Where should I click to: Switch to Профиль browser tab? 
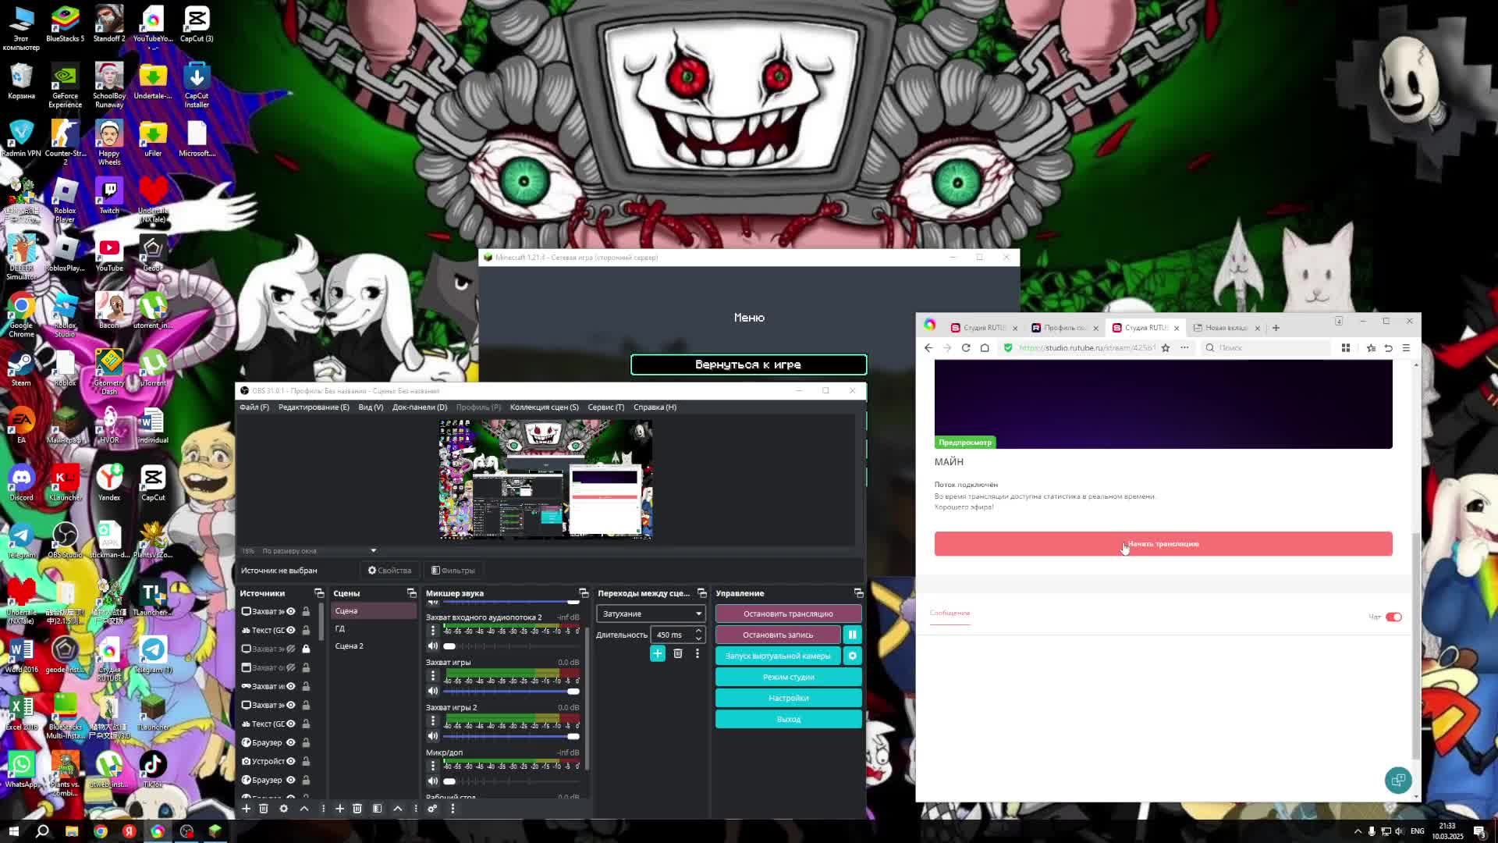tap(1066, 328)
